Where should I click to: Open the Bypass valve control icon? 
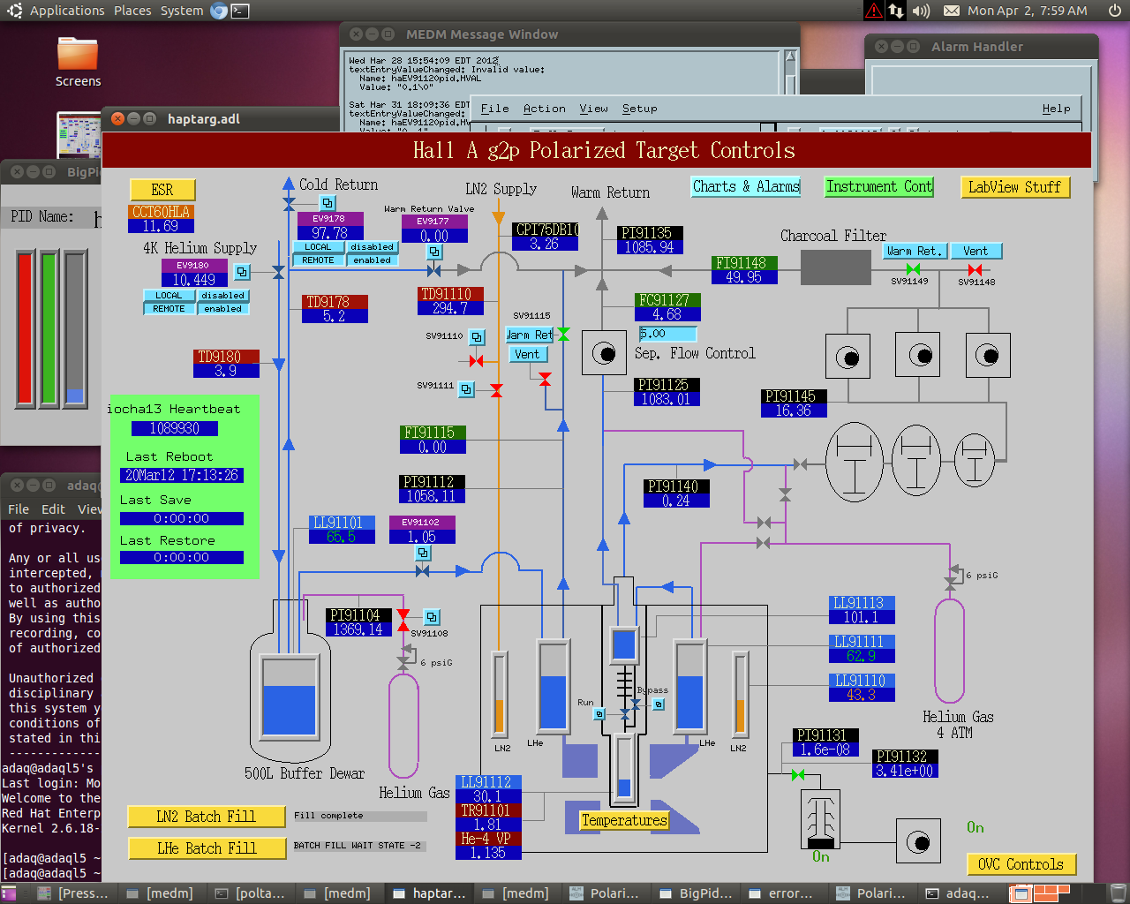coord(658,704)
